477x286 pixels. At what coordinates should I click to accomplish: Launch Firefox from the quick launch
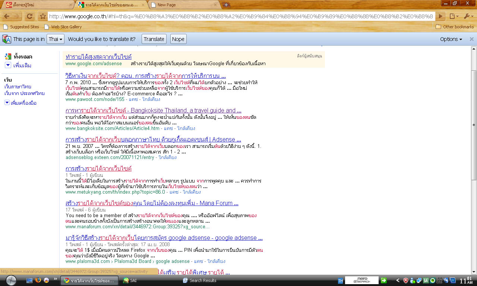click(x=38, y=280)
